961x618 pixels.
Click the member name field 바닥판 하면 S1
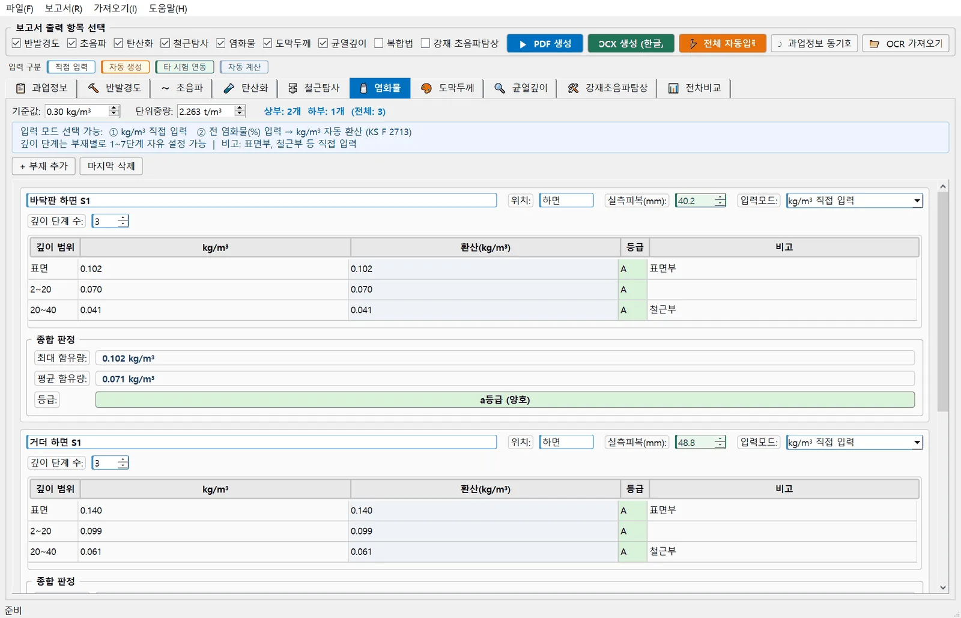pos(261,201)
